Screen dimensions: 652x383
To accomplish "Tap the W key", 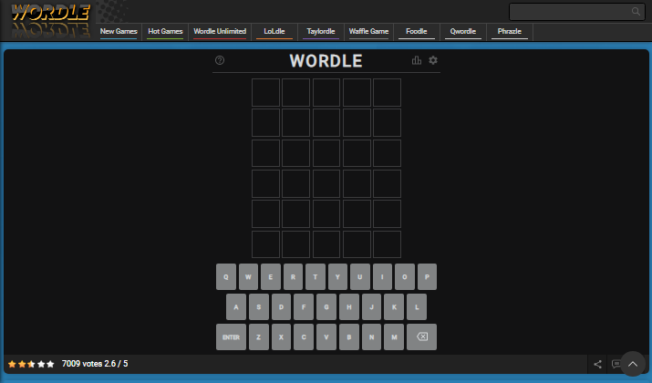I will (248, 276).
